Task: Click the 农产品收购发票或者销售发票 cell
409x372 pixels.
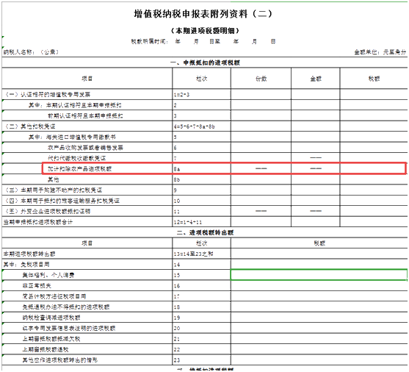Action: click(x=85, y=148)
